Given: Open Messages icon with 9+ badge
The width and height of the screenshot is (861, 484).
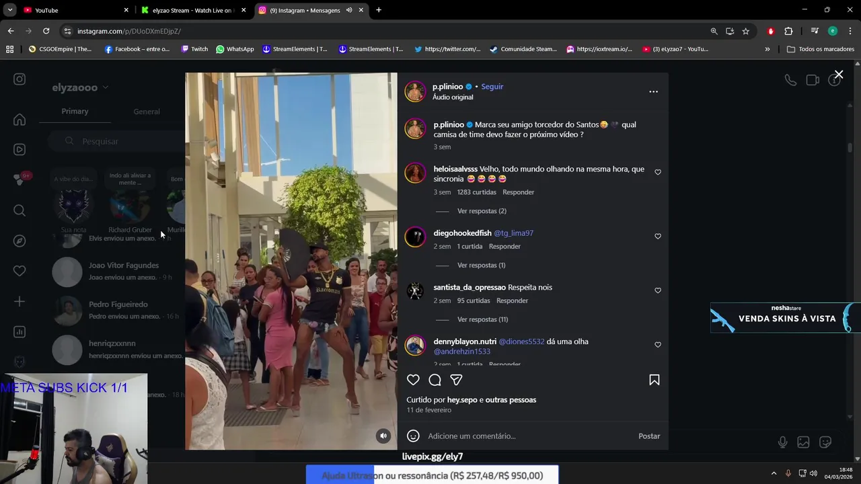Looking at the screenshot, I should (x=21, y=179).
